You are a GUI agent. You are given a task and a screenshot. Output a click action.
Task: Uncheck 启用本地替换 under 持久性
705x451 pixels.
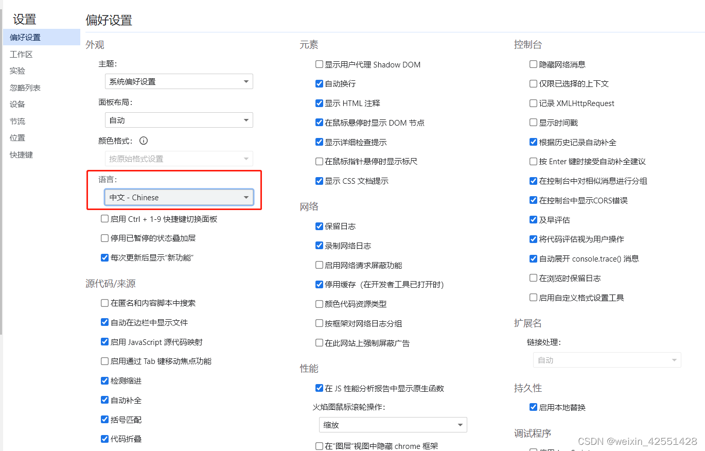tap(533, 407)
